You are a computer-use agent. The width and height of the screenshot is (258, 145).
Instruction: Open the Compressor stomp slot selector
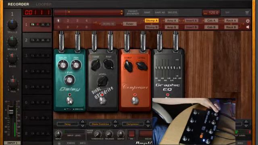click(133, 124)
